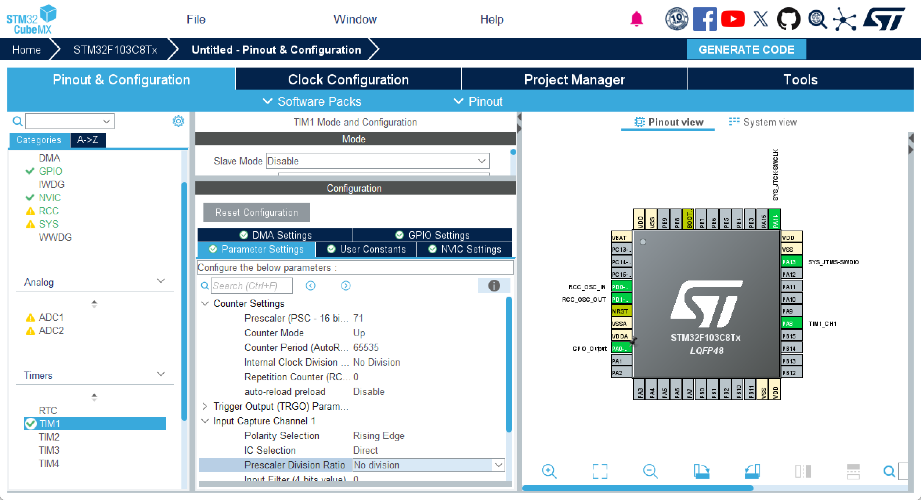Select TIM2 in Timers list
The width and height of the screenshot is (921, 500).
click(49, 437)
